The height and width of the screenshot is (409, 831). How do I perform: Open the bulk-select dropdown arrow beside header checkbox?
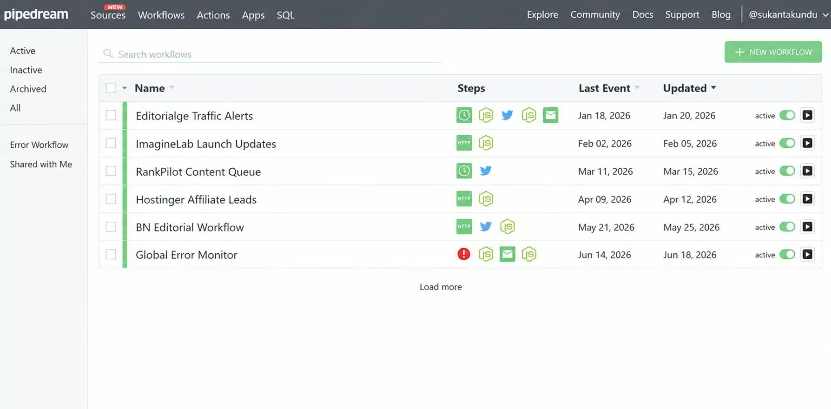125,88
